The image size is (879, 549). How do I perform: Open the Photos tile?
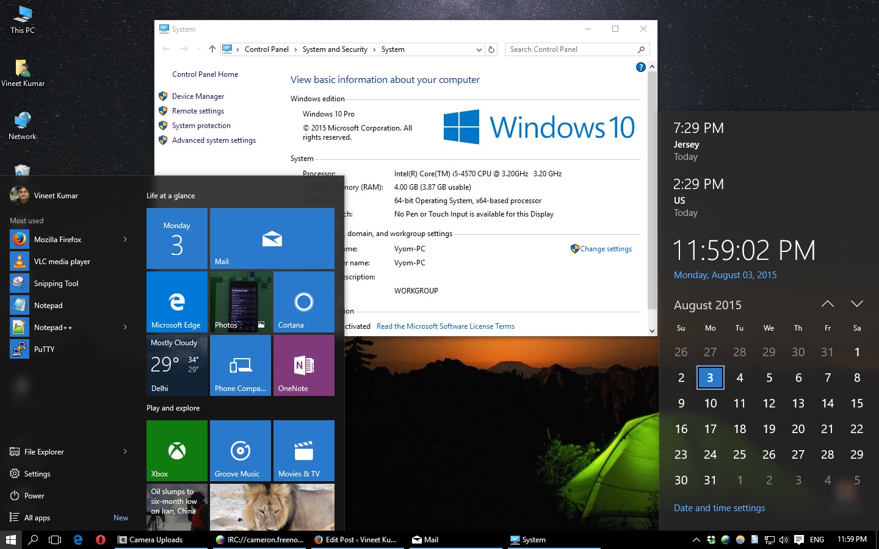pyautogui.click(x=241, y=302)
